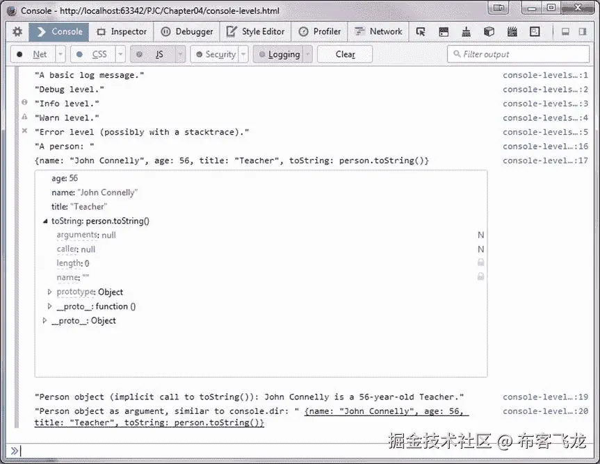Click the N marker on caller row
Viewport: 600px width, 464px height.
pyautogui.click(x=481, y=249)
